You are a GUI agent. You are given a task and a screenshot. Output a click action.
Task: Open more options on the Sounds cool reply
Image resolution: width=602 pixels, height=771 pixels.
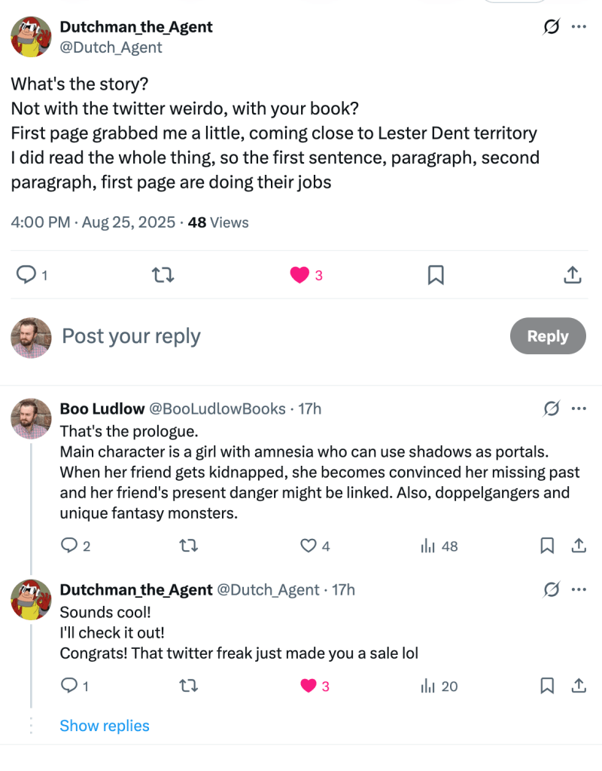[x=579, y=589]
